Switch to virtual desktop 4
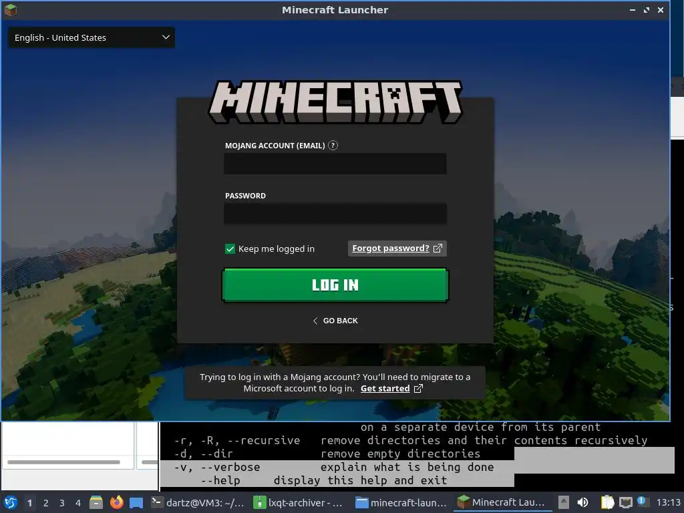Viewport: 684px width, 513px height. pos(78,503)
